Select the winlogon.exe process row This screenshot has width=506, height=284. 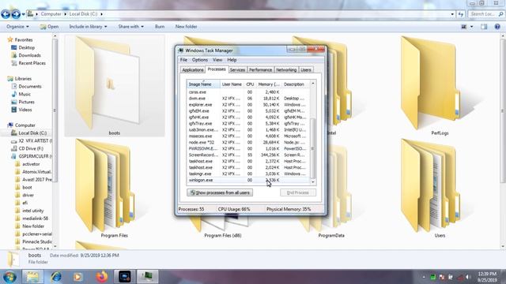248,180
